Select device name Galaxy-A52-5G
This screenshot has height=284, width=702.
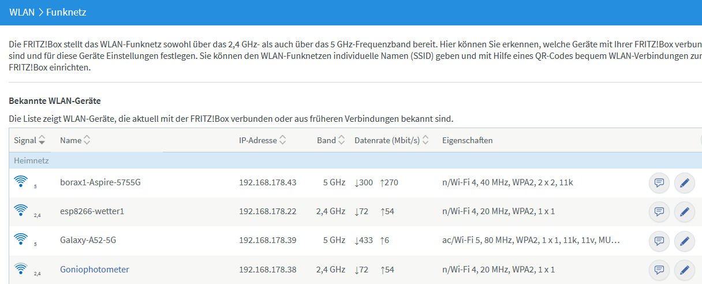coord(88,241)
